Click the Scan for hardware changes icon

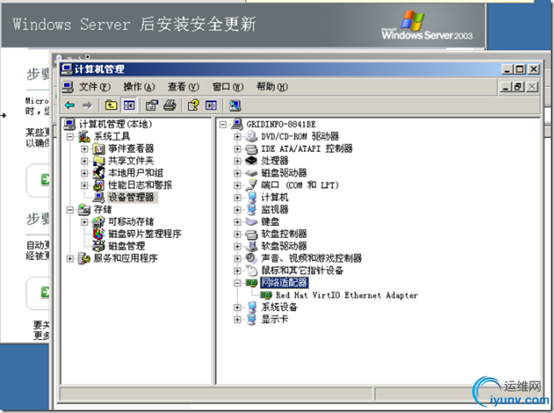(235, 105)
